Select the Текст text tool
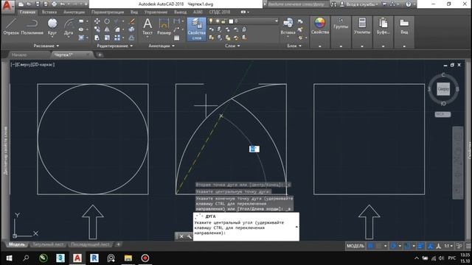This screenshot has height=265, width=472. pyautogui.click(x=147, y=26)
